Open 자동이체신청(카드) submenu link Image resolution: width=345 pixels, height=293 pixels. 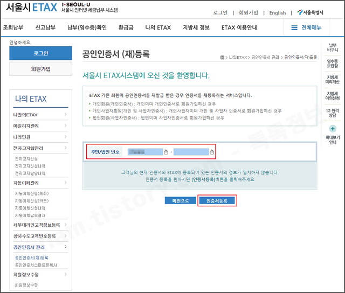coord(32,201)
